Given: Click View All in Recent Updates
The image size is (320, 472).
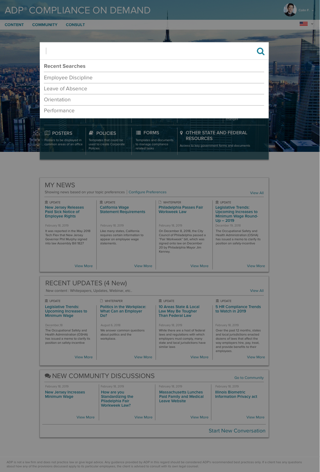Looking at the screenshot, I should [x=257, y=291].
